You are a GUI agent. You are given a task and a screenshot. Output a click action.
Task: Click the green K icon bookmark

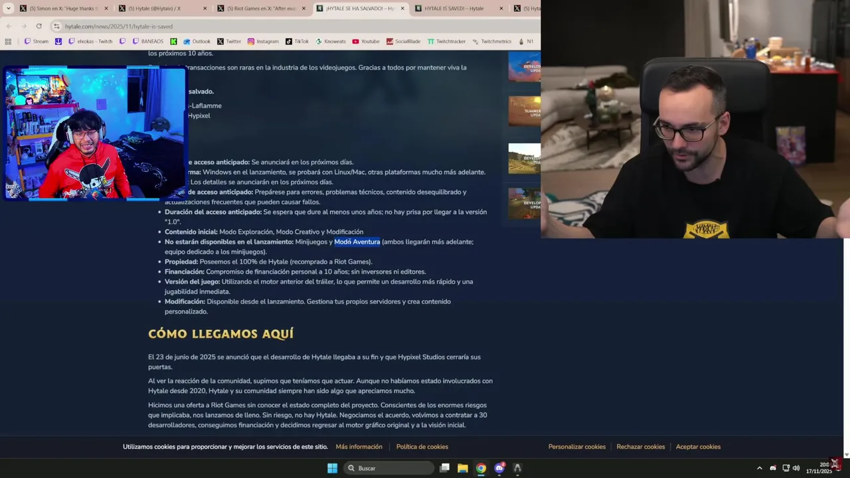pos(173,41)
